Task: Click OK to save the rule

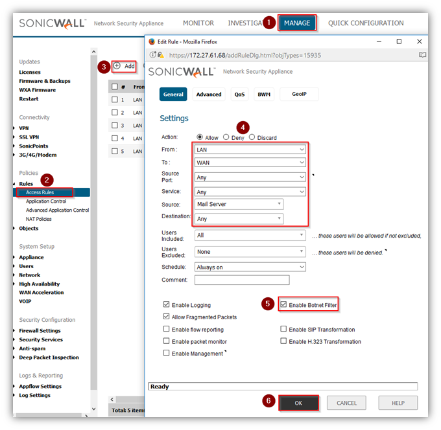Action: pyautogui.click(x=298, y=403)
